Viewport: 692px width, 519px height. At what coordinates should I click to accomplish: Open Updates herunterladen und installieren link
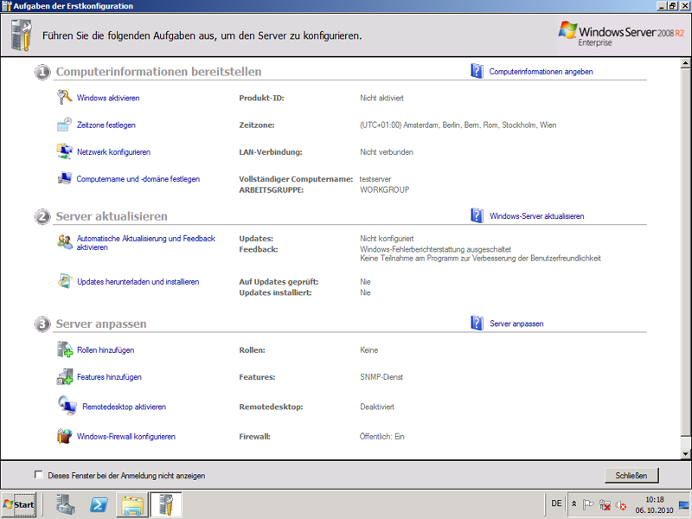(138, 282)
